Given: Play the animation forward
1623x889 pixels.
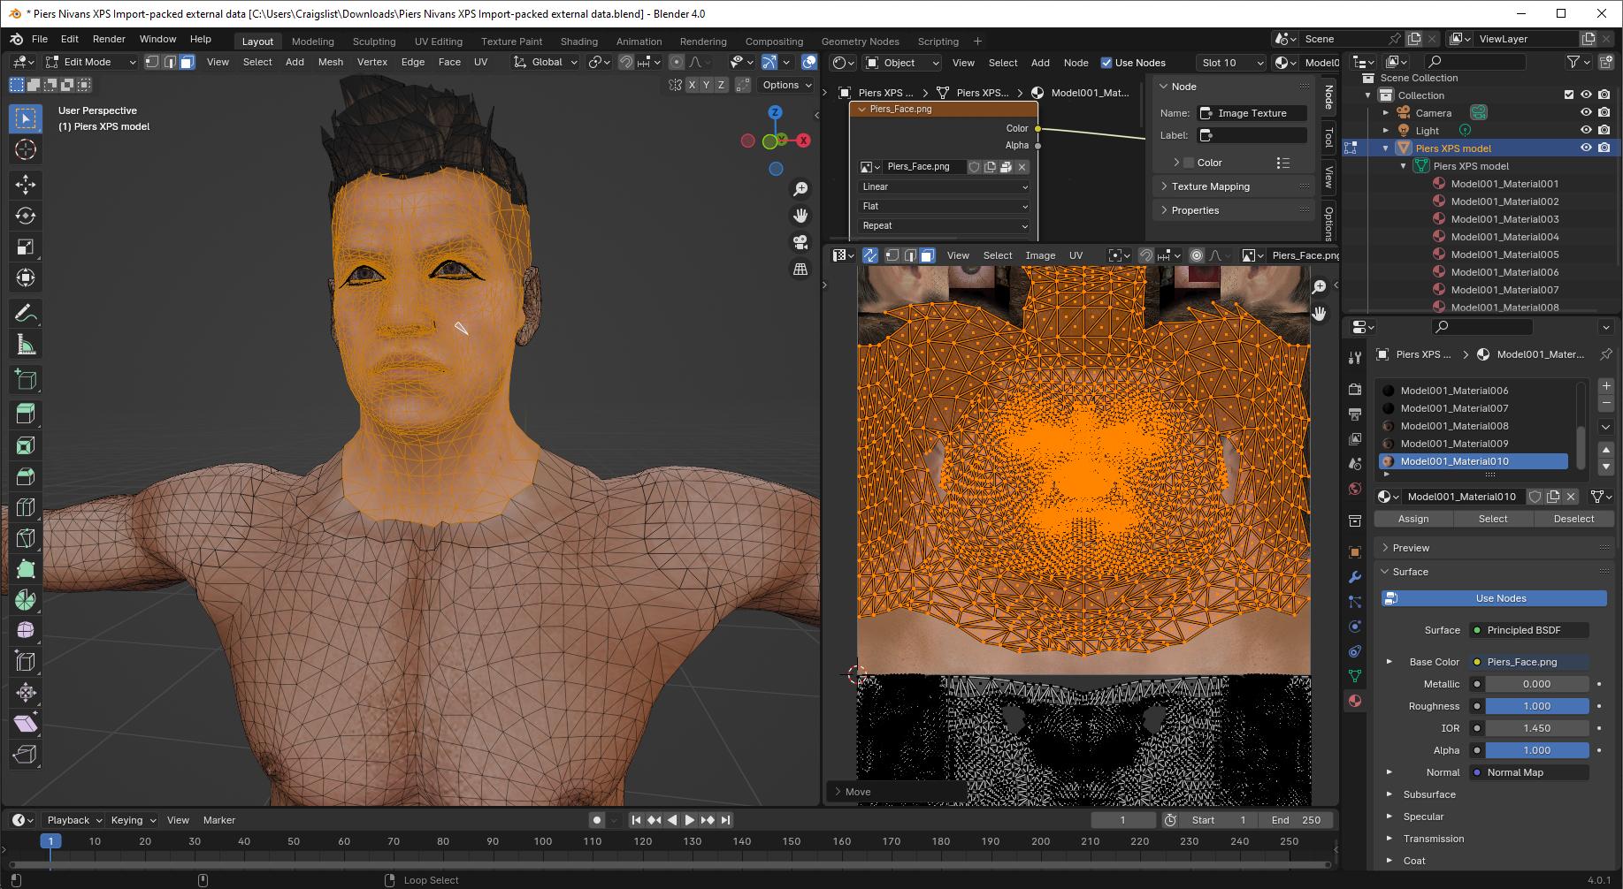Looking at the screenshot, I should (689, 820).
